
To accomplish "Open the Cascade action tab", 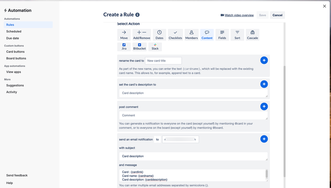I will pos(252,35).
